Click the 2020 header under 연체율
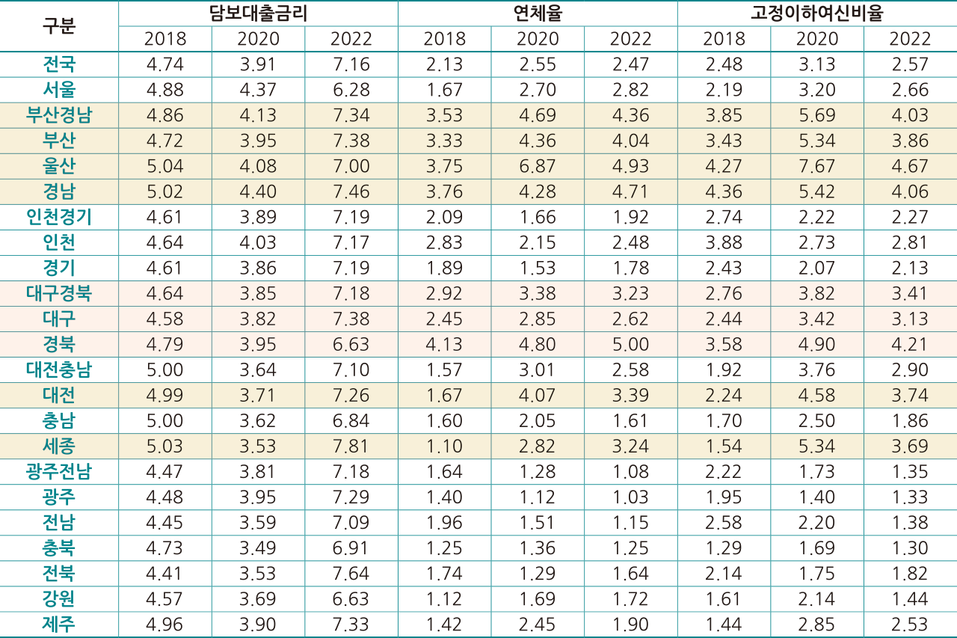Image resolution: width=957 pixels, height=638 pixels. coord(538,39)
